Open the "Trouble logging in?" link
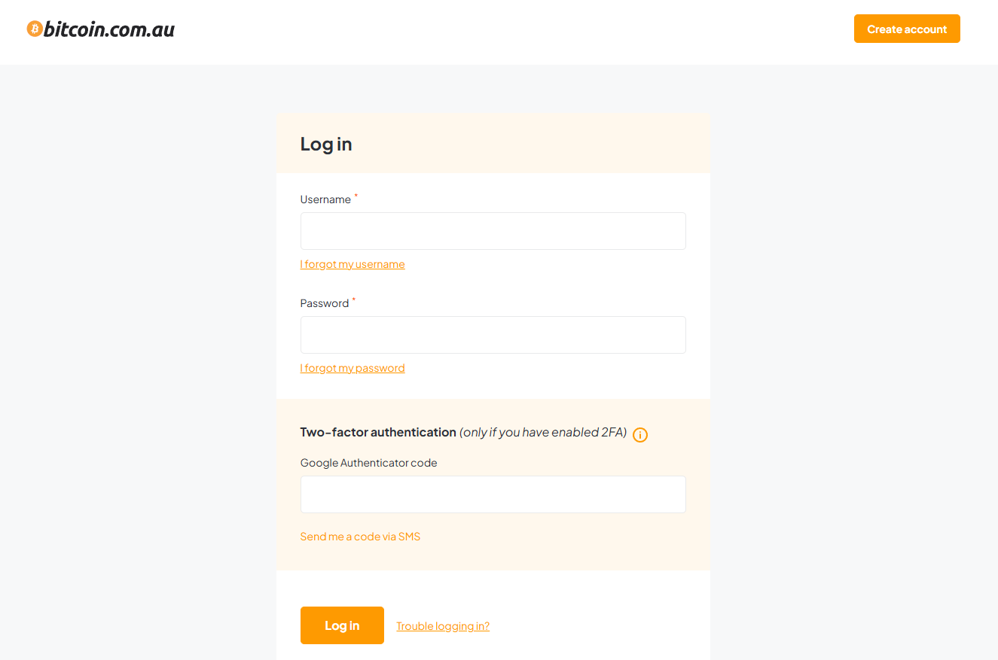 [x=443, y=626]
